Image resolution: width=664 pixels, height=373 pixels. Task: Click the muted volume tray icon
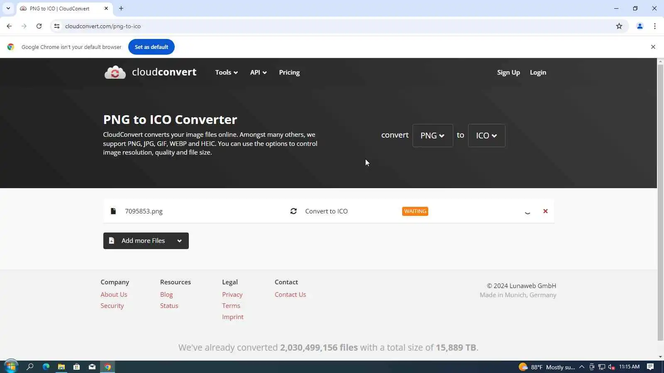pos(611,367)
